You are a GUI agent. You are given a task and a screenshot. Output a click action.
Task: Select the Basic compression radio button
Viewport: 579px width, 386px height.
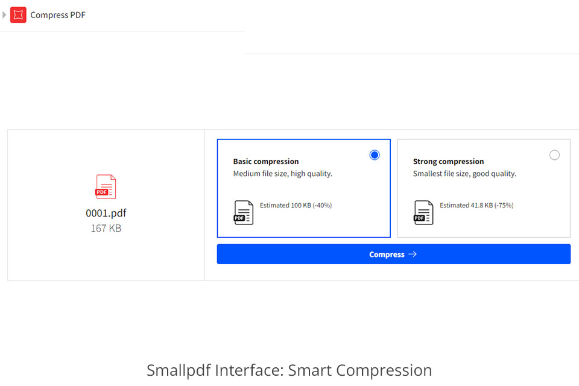[x=375, y=155]
